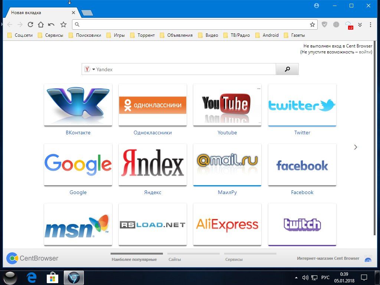Expand hidden extensions double chevron
Screen dimensions: 380x285
[x=360, y=24]
